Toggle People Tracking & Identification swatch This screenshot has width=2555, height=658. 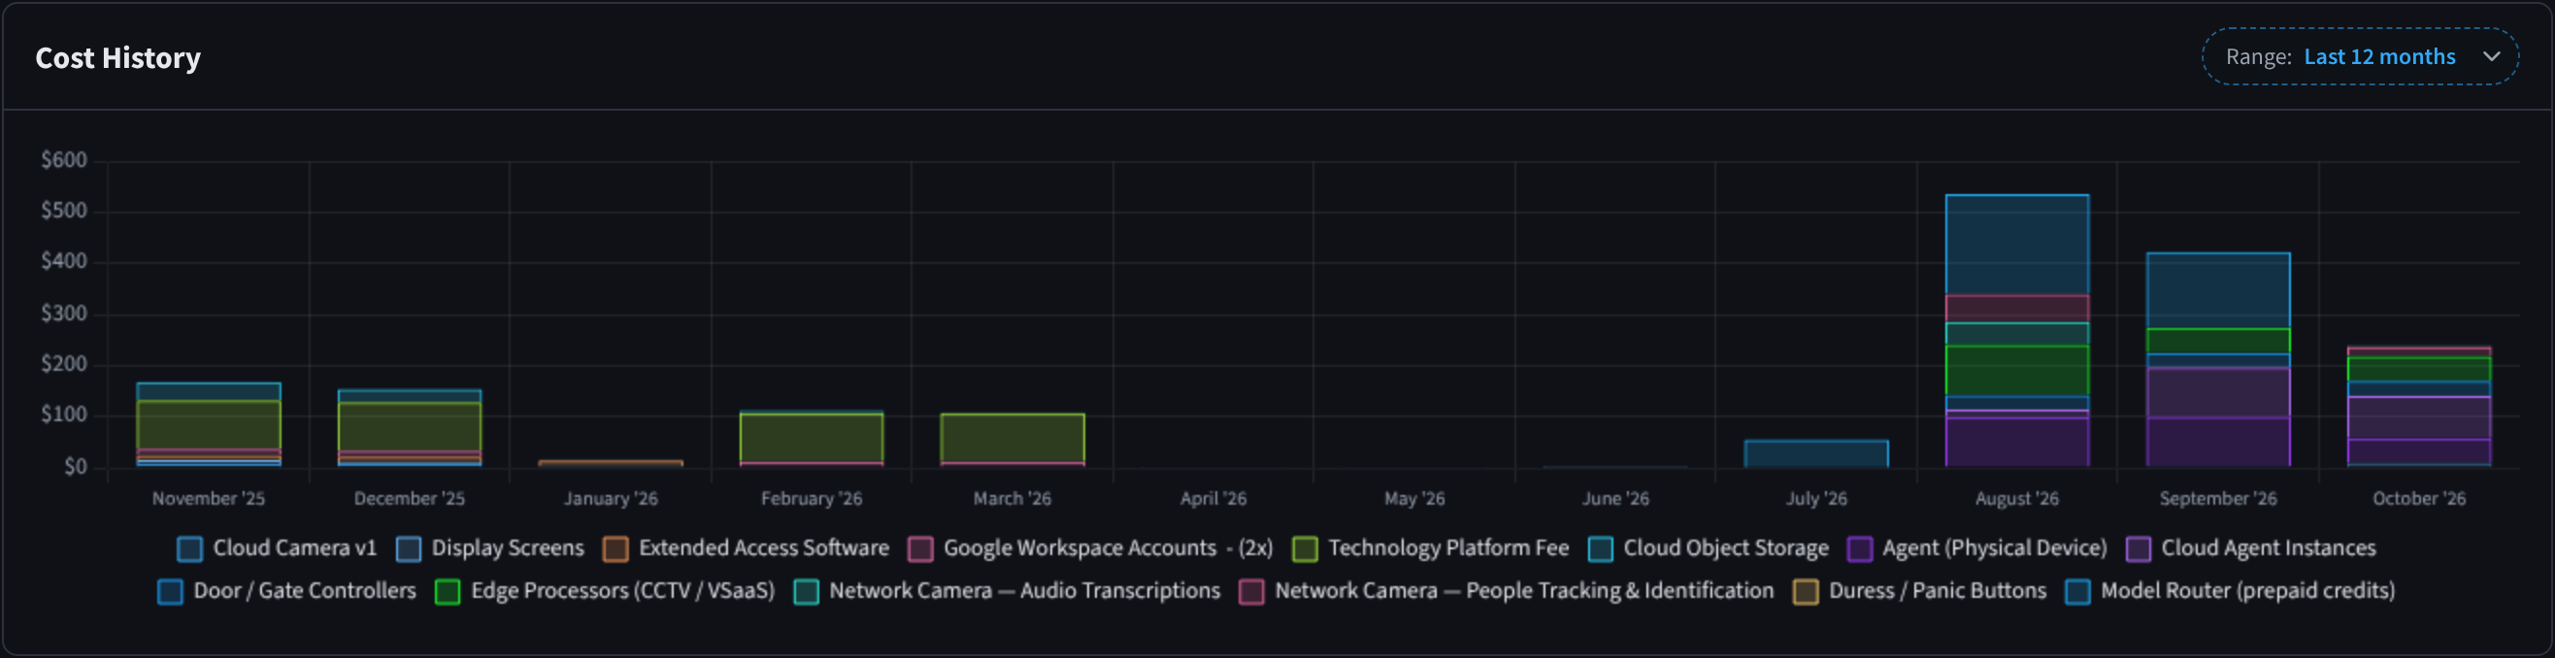(1251, 592)
